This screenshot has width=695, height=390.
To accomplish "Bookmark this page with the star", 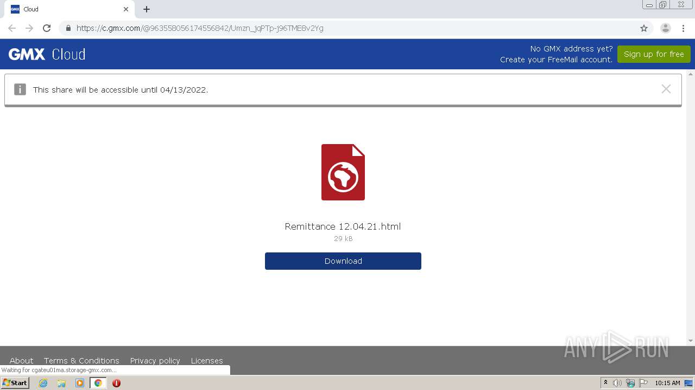I will [x=644, y=28].
